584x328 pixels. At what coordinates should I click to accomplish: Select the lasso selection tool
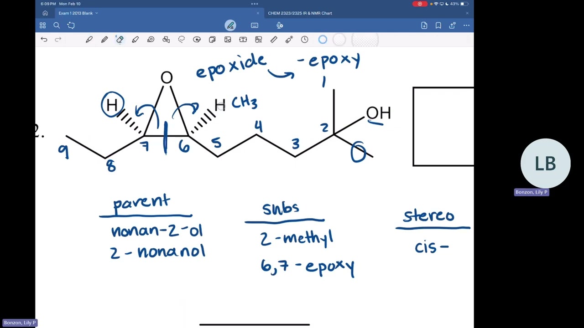[x=182, y=40]
